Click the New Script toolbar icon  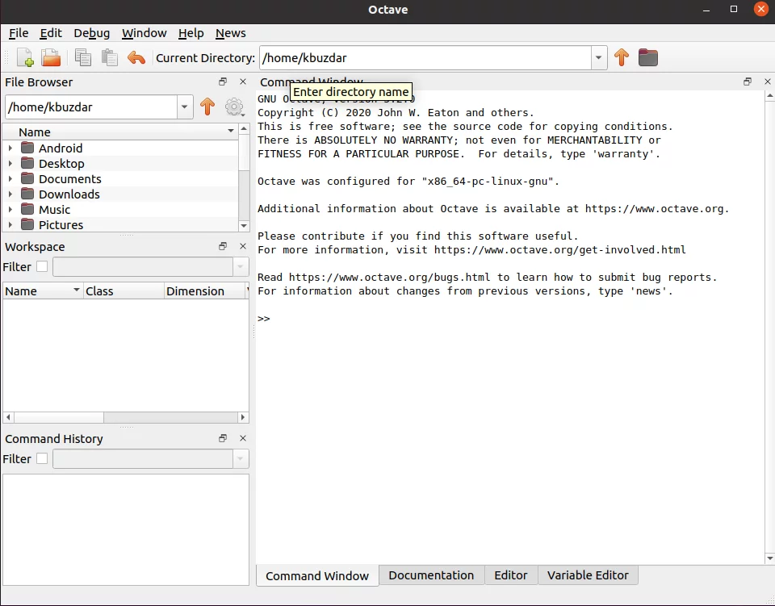(x=25, y=58)
